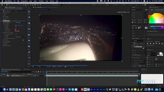The width and height of the screenshot is (164, 92).
Task: Toggle the Noise Reduction stopwatch
Action: (x=5, y=34)
